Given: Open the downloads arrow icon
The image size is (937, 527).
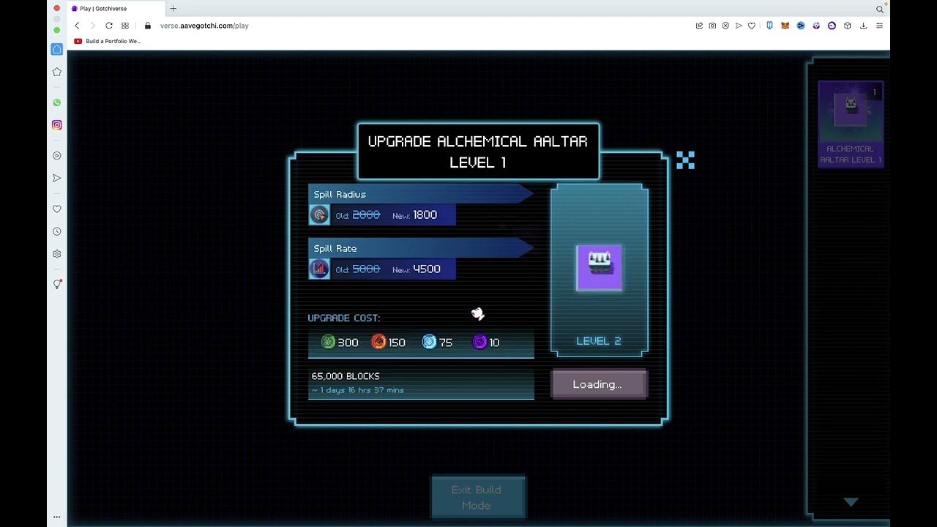Looking at the screenshot, I should pyautogui.click(x=864, y=26).
